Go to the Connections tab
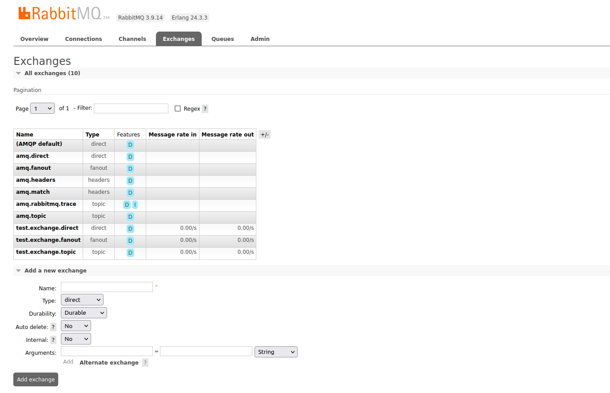The height and width of the screenshot is (393, 610). tap(84, 39)
